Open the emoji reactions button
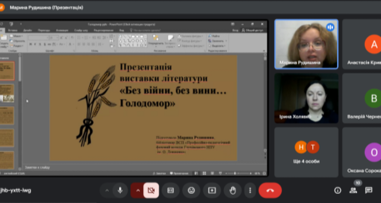381x203 pixels. 191,190
